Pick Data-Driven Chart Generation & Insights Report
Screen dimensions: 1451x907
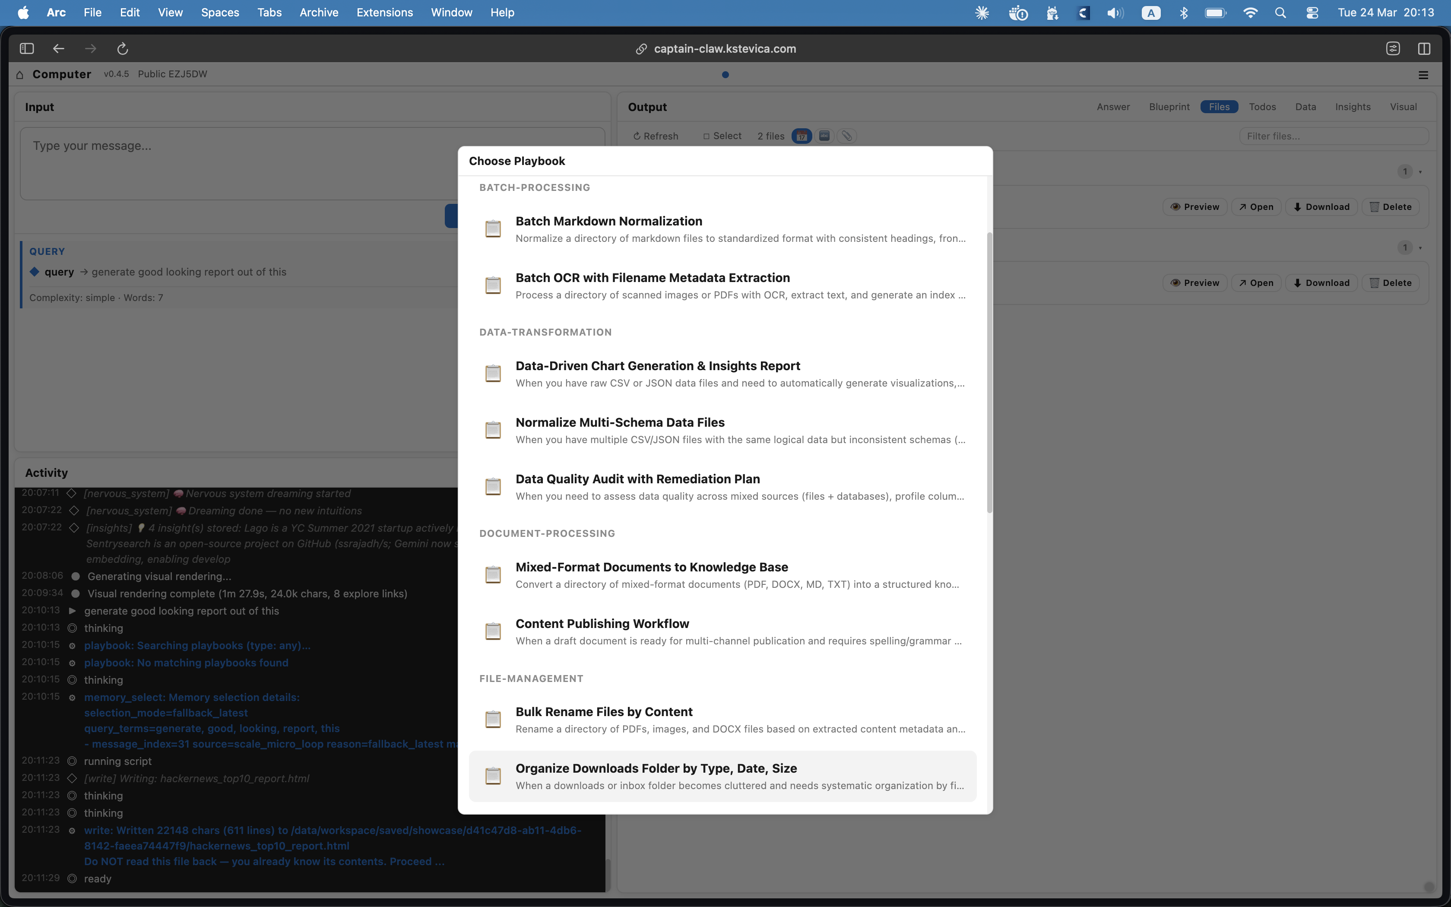[x=722, y=374]
